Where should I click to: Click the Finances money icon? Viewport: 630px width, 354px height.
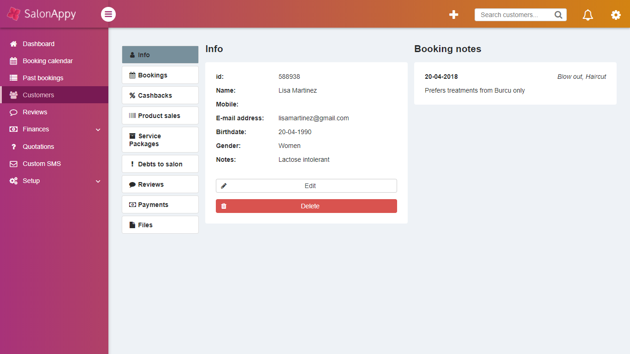click(x=13, y=129)
